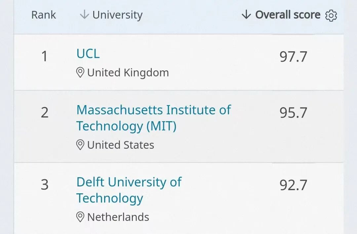This screenshot has width=357, height=234.
Task: Open the score settings gear icon
Action: [331, 15]
